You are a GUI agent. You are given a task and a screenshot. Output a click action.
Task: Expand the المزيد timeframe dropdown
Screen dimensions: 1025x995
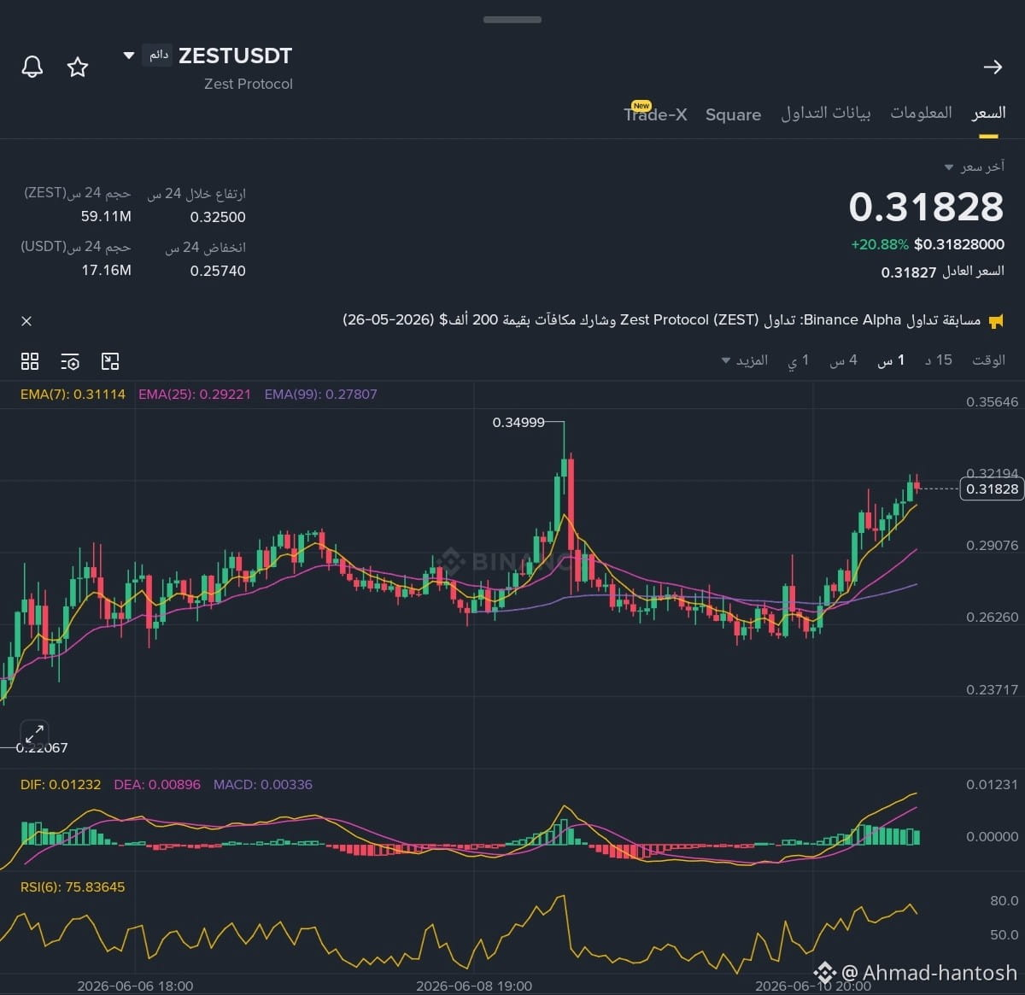(745, 360)
